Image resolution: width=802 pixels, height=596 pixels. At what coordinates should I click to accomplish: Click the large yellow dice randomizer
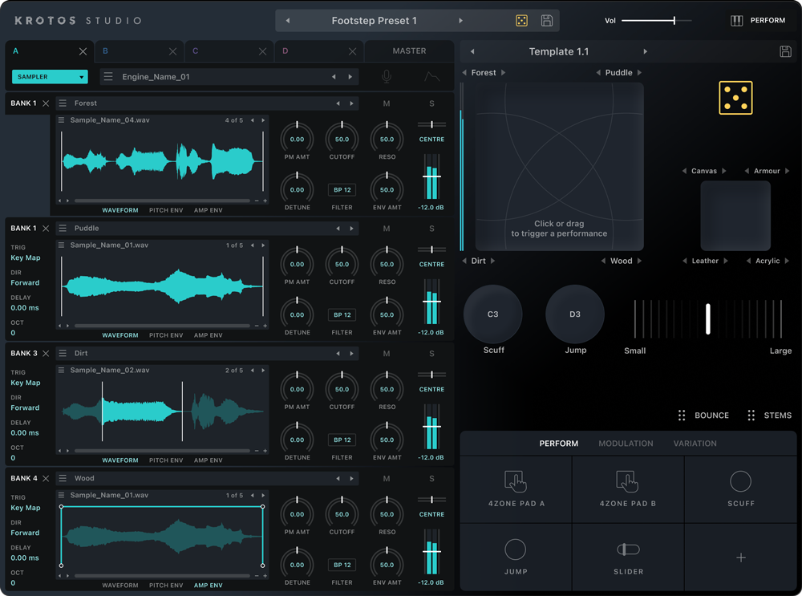[x=735, y=98]
